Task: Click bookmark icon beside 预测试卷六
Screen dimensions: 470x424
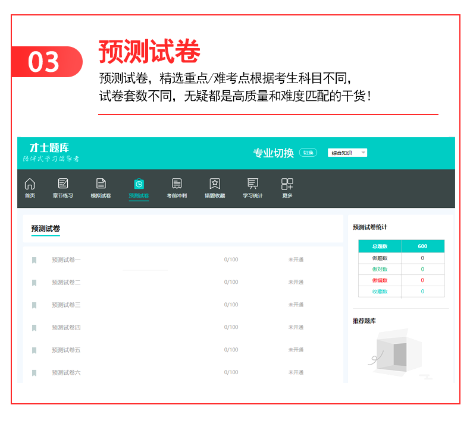Action: click(x=34, y=373)
